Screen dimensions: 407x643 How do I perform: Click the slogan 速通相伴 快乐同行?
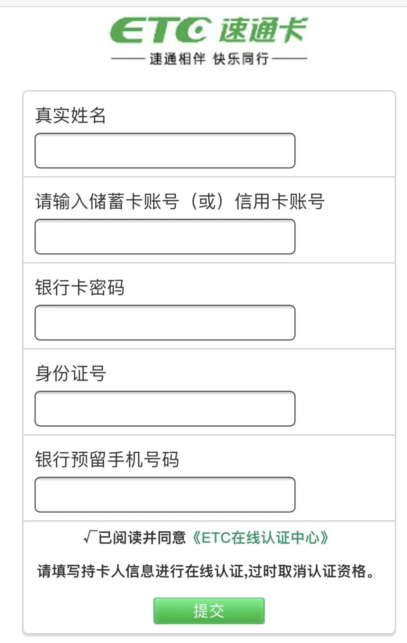[x=208, y=57]
